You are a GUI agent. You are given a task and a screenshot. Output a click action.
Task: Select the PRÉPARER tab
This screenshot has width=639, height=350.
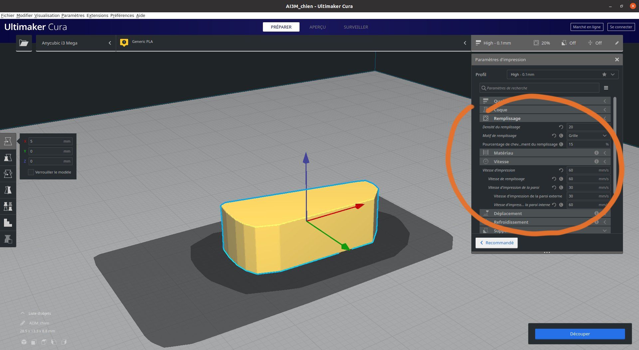tap(281, 27)
